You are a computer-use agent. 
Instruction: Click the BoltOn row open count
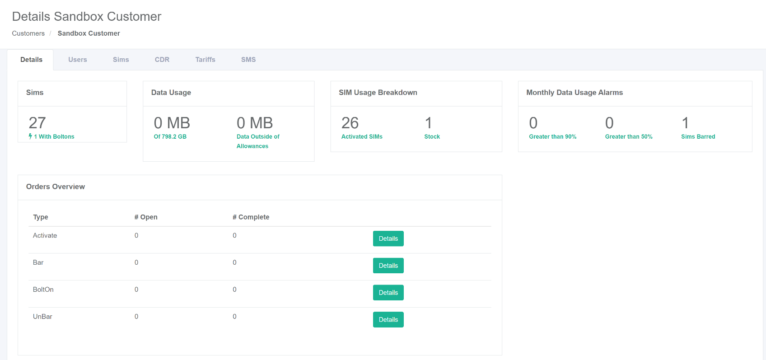point(136,290)
